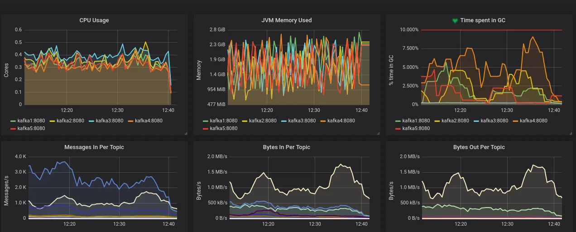
Task: Open the Time spent in GC title menu
Action: (483, 20)
